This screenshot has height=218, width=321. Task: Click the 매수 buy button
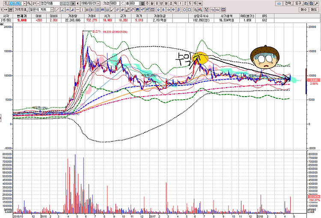click(x=303, y=9)
